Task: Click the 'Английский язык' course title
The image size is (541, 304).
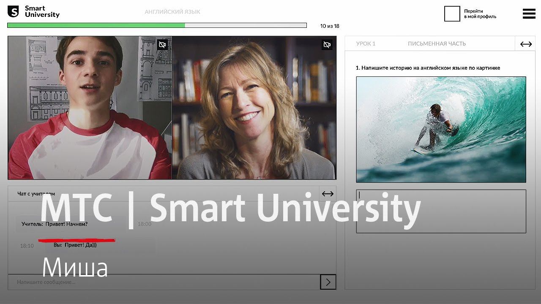Action: 172,12
